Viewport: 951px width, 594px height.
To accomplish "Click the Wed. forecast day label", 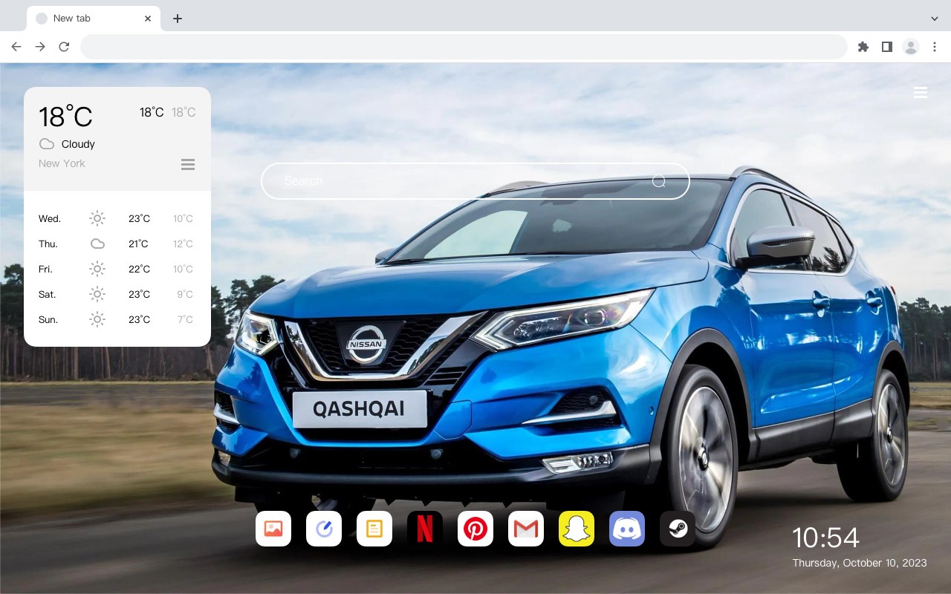I will click(50, 218).
